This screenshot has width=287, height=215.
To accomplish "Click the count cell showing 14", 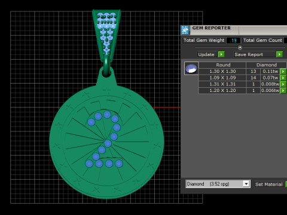I will click(254, 78).
